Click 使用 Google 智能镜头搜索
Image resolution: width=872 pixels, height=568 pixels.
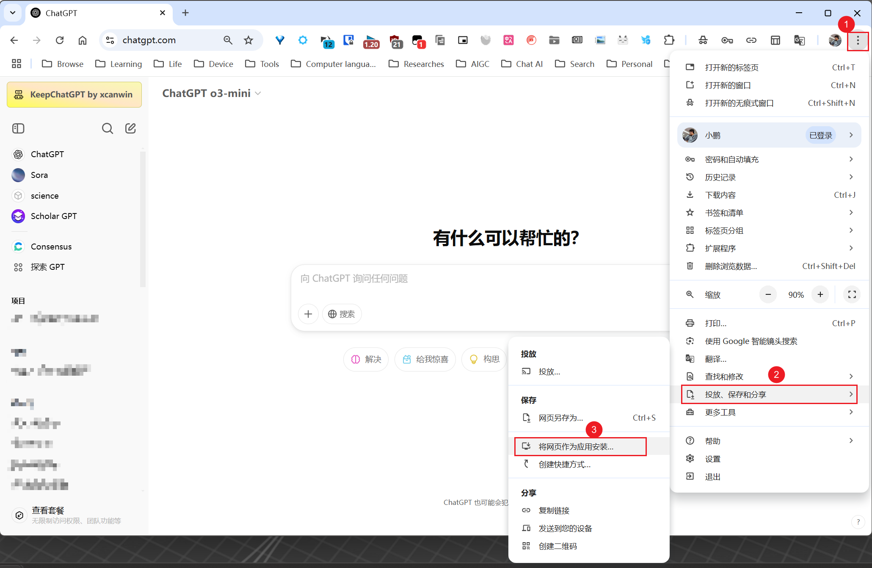pyautogui.click(x=769, y=341)
